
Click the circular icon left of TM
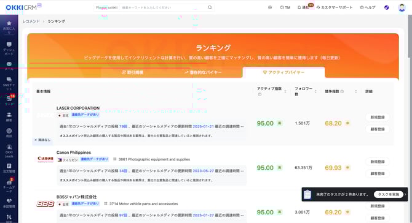tap(270, 7)
